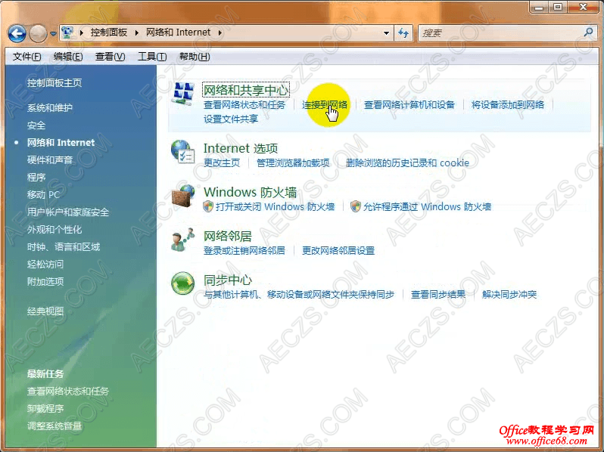
Task: Open 程序 category in sidebar
Action: click(x=36, y=178)
